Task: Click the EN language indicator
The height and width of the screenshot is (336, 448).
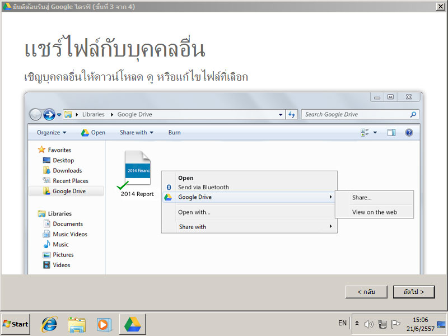Action: [342, 323]
